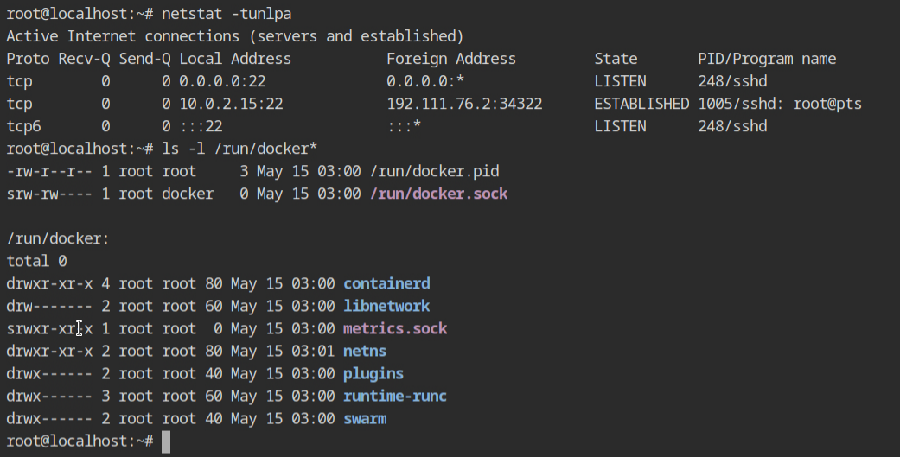Viewport: 900px width, 457px height.
Task: Click foreign address 192.111.76.2:34322
Action: pyautogui.click(x=464, y=104)
